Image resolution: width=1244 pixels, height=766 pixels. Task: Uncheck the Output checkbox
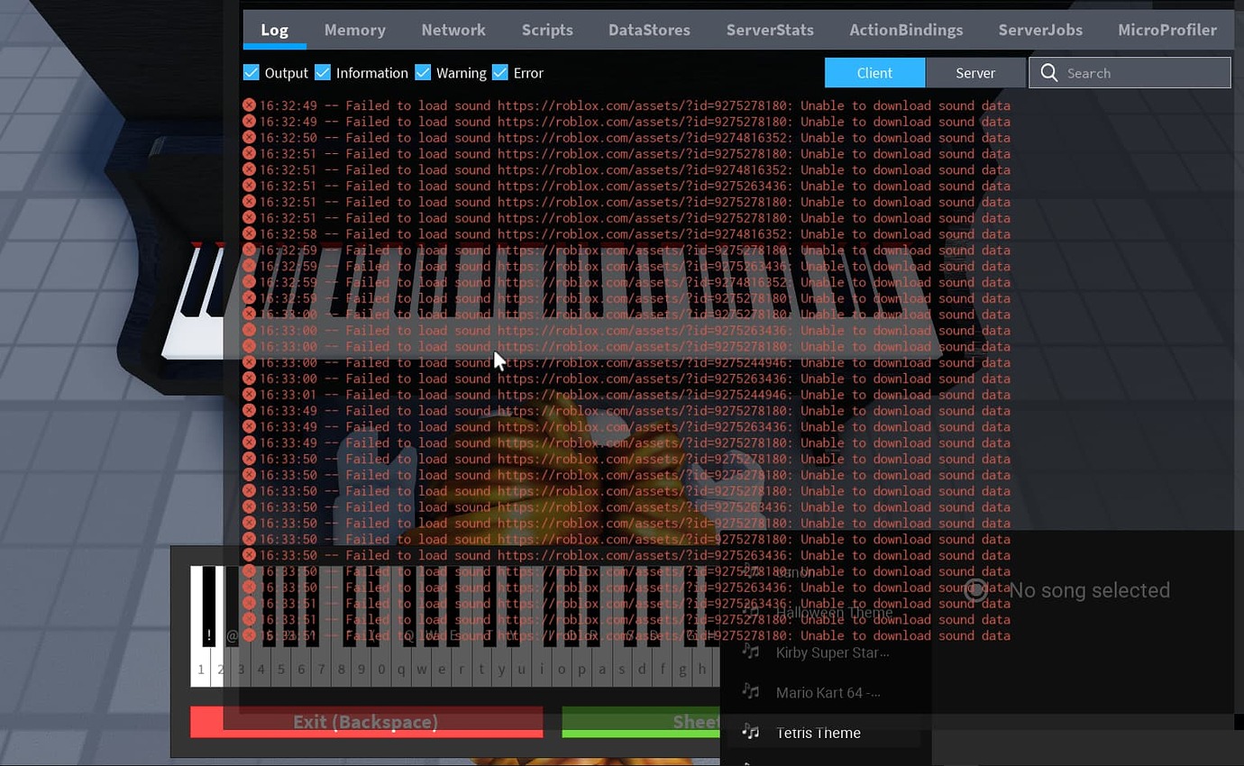click(252, 71)
